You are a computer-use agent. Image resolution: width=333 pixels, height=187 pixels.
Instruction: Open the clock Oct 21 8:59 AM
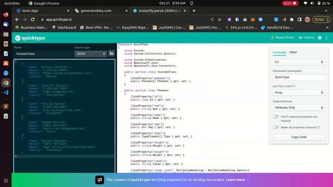[172, 3]
